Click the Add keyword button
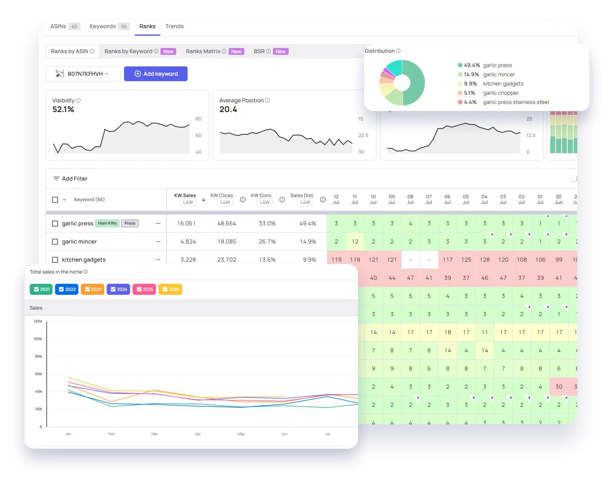 tap(156, 74)
